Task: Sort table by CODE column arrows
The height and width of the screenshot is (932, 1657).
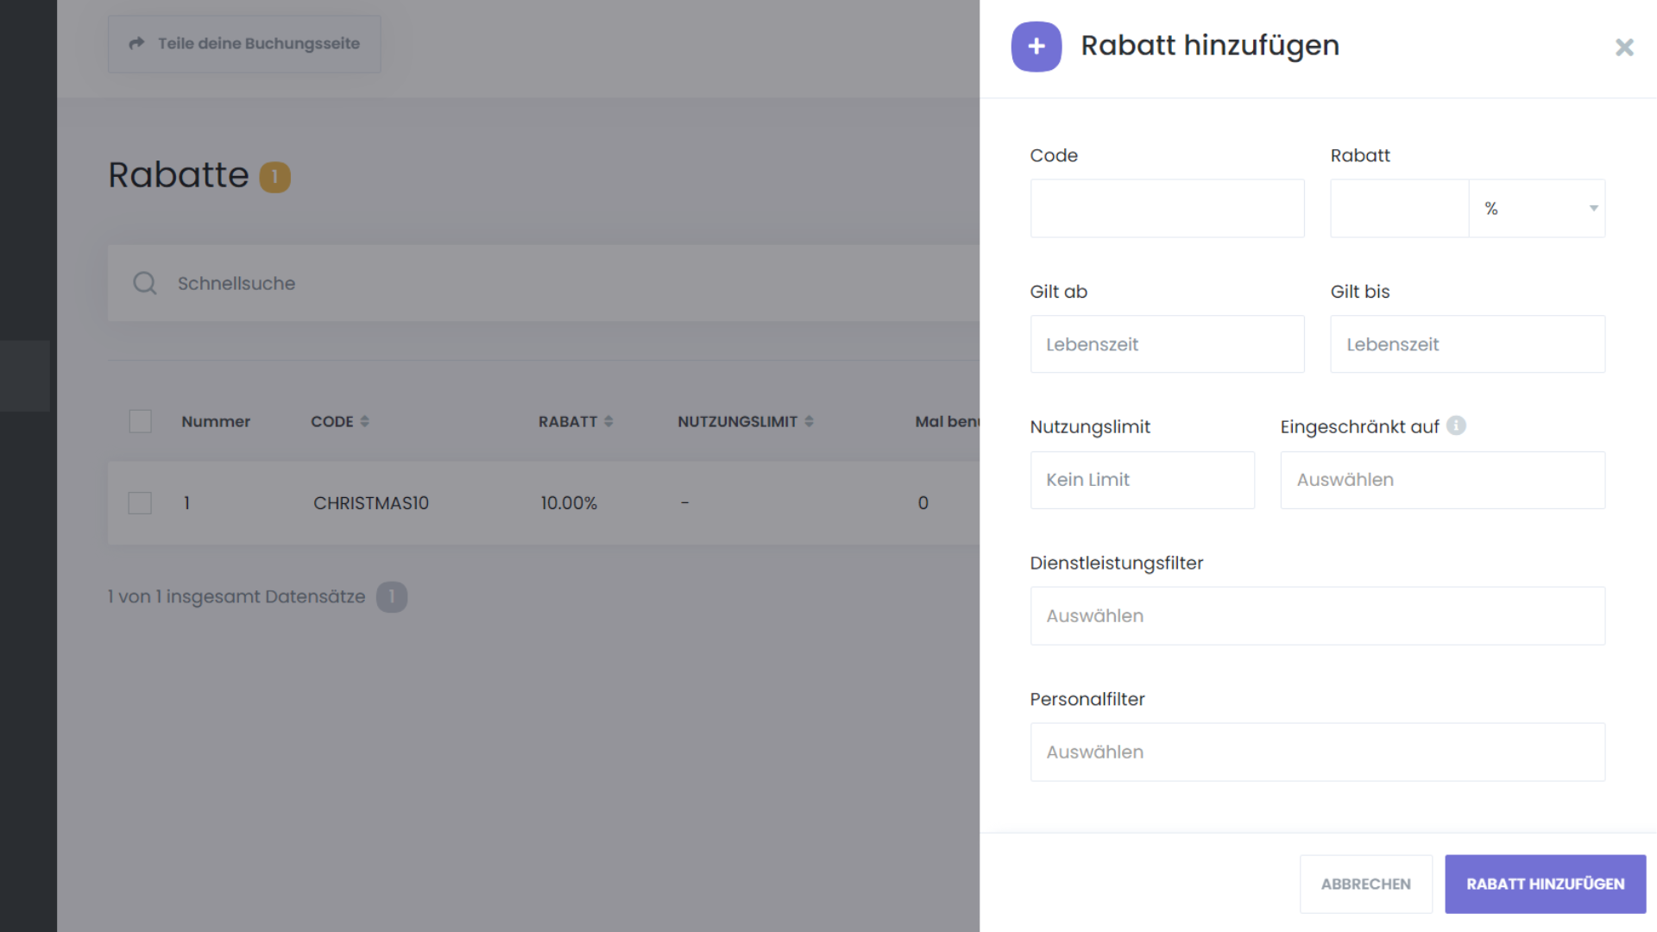Action: pyautogui.click(x=364, y=421)
